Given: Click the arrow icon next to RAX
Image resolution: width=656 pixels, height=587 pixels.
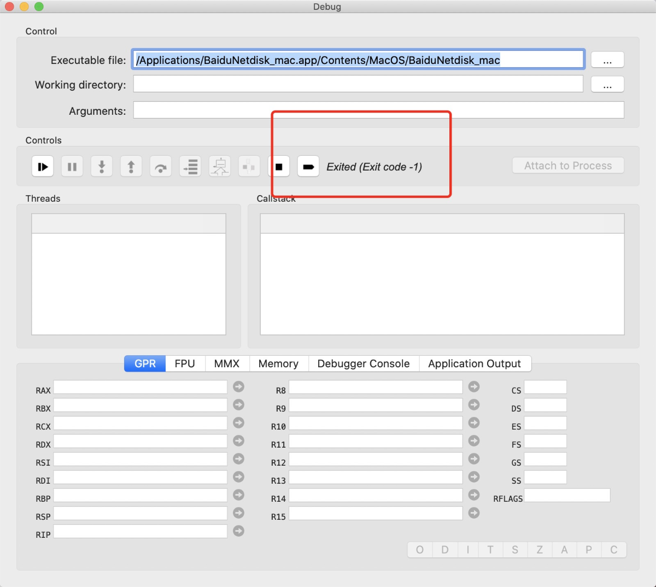Looking at the screenshot, I should click(x=239, y=387).
